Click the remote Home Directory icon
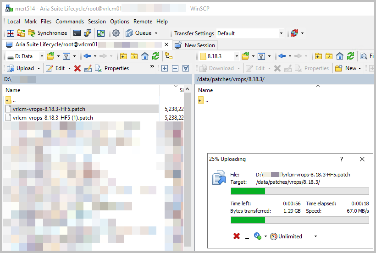 tap(340, 56)
